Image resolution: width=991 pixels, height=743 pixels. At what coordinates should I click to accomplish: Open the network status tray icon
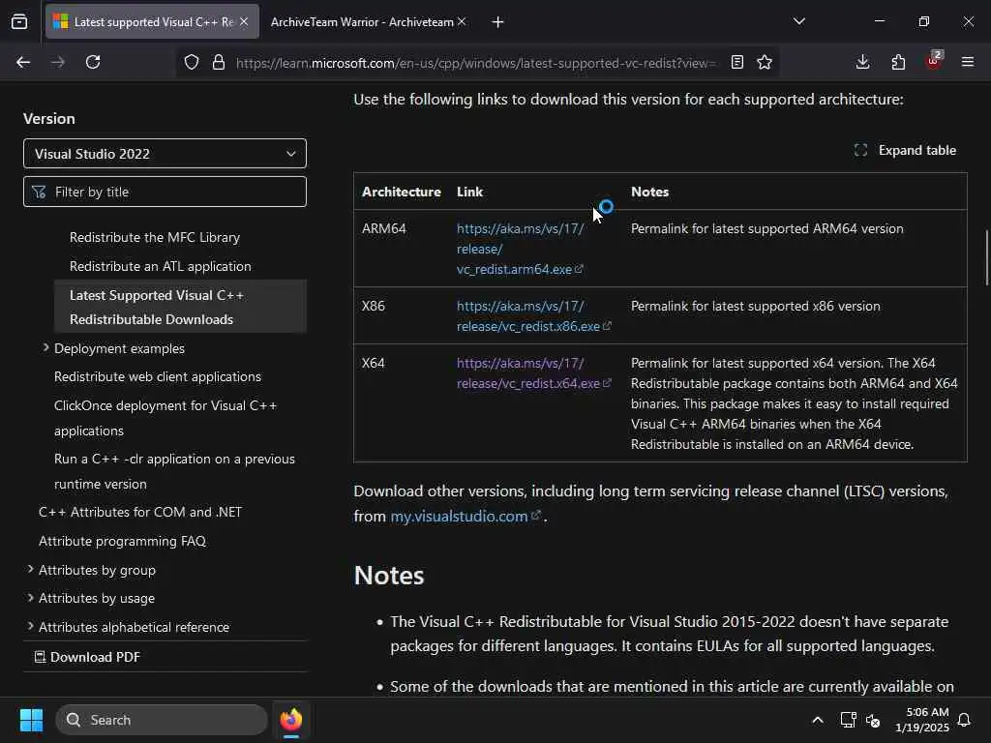[848, 720]
